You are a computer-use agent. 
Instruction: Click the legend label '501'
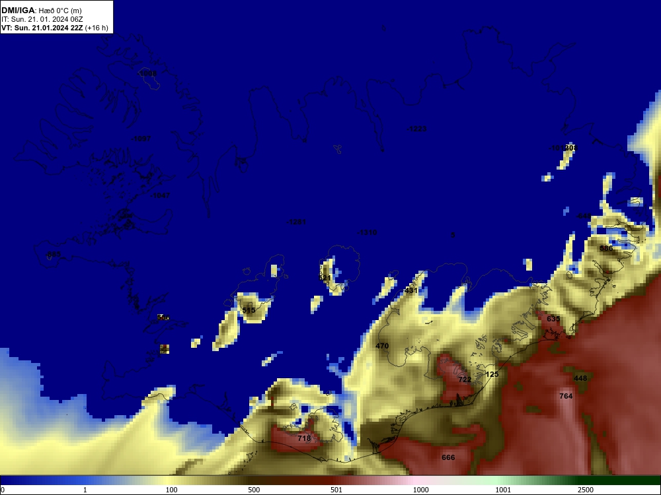coord(336,490)
